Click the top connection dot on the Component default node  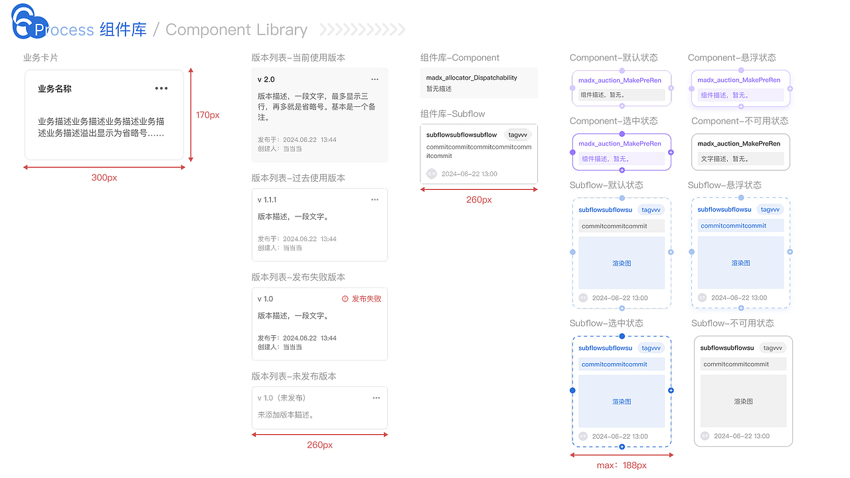click(x=622, y=69)
